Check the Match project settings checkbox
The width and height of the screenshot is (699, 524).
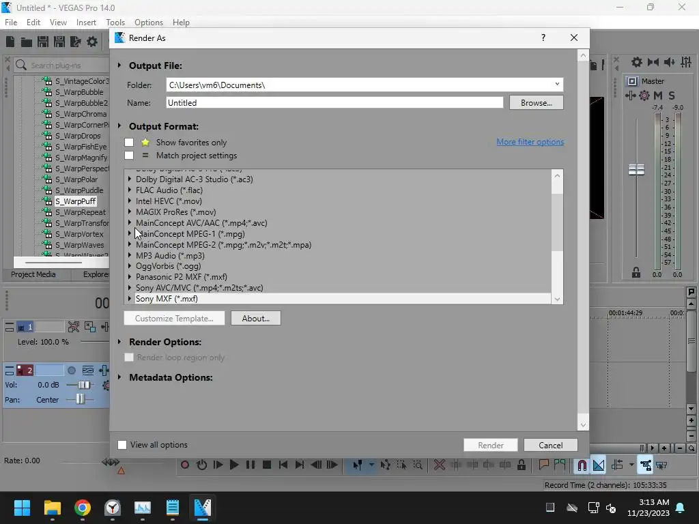tap(129, 155)
